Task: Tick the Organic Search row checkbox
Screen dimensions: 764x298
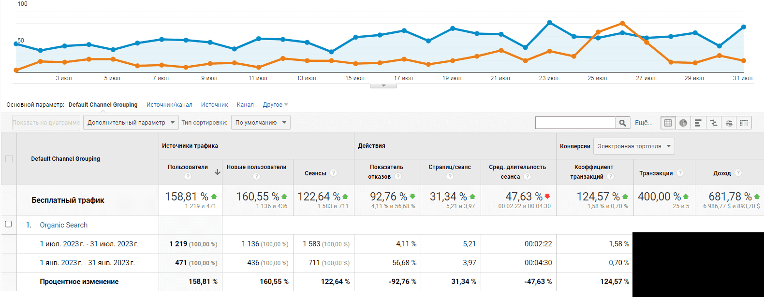Action: coord(8,224)
